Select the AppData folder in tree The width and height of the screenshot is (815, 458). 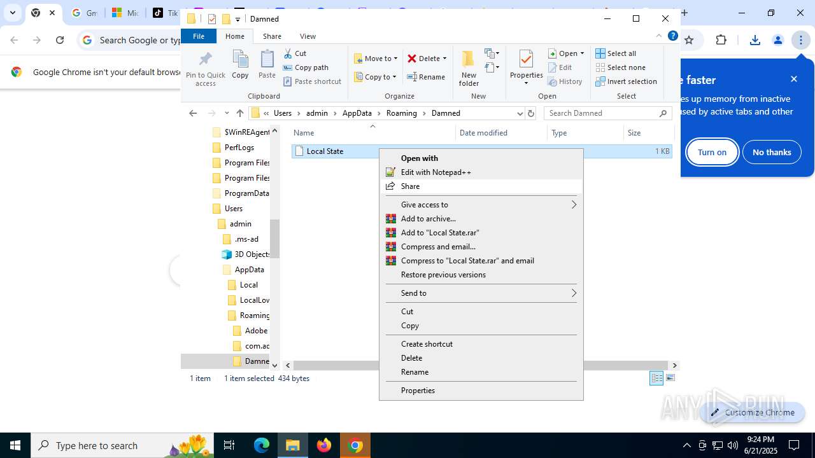click(243, 270)
